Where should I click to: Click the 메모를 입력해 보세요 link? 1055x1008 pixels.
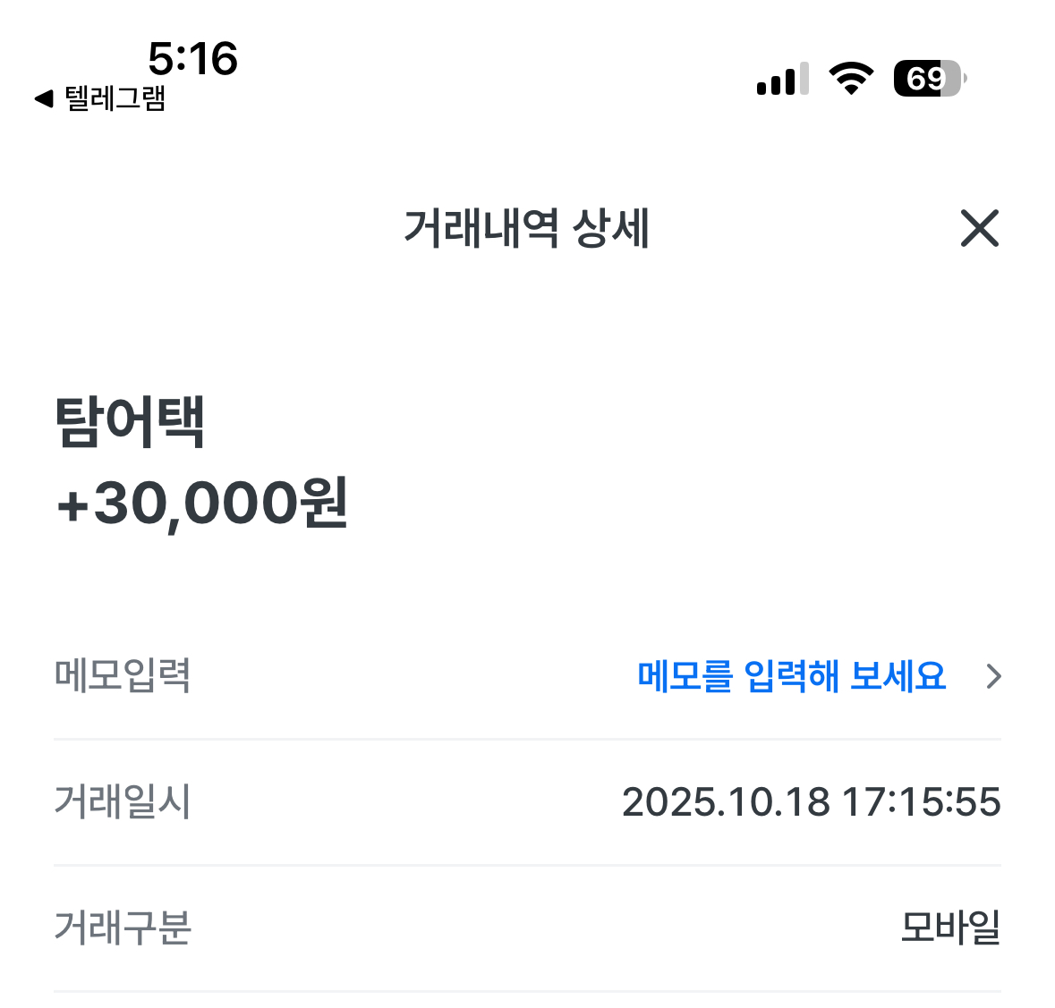point(791,676)
